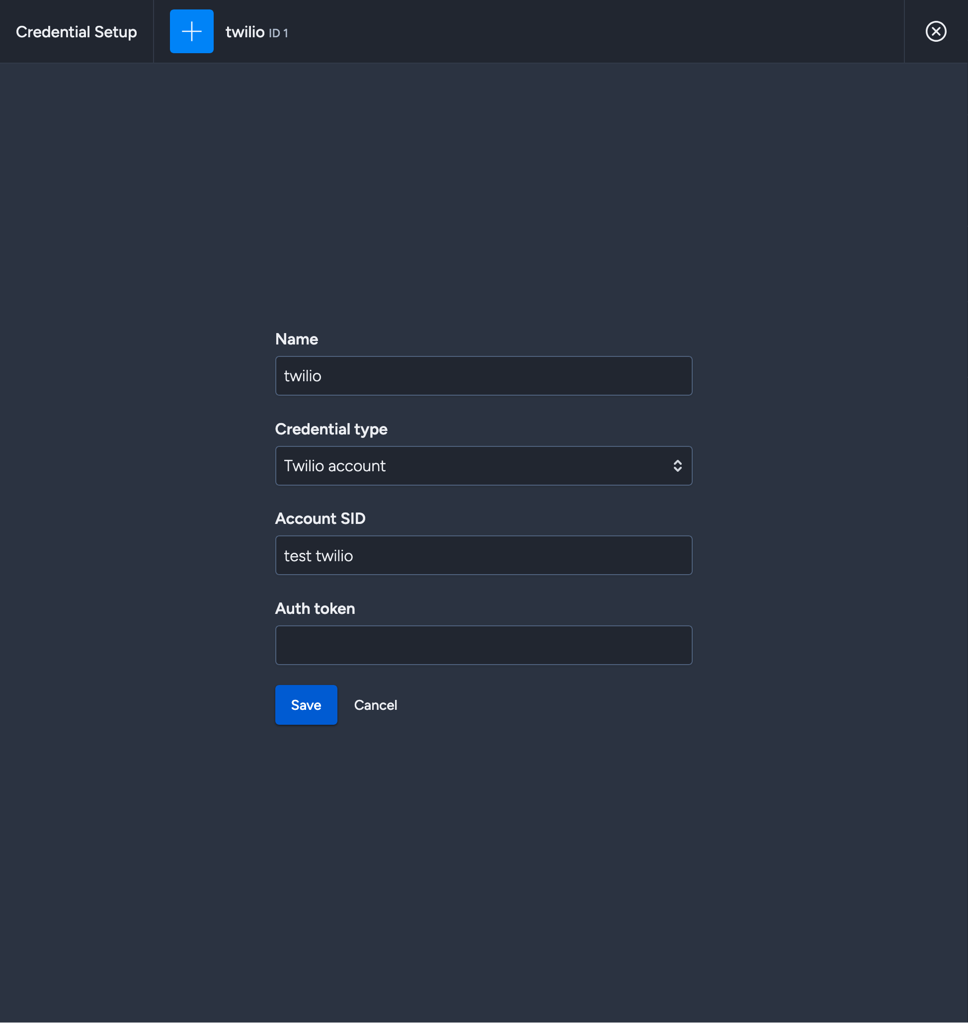
Task: Click the blue plus icon
Action: (x=191, y=31)
